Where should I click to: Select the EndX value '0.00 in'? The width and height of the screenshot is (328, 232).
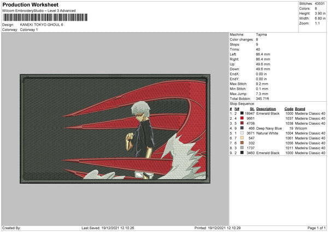pos(261,74)
